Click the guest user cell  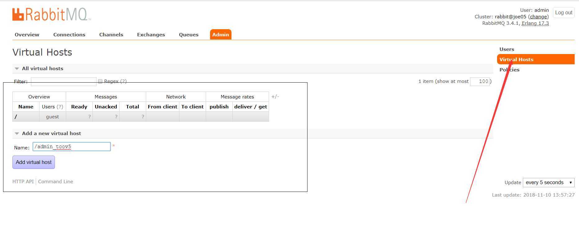(x=52, y=117)
